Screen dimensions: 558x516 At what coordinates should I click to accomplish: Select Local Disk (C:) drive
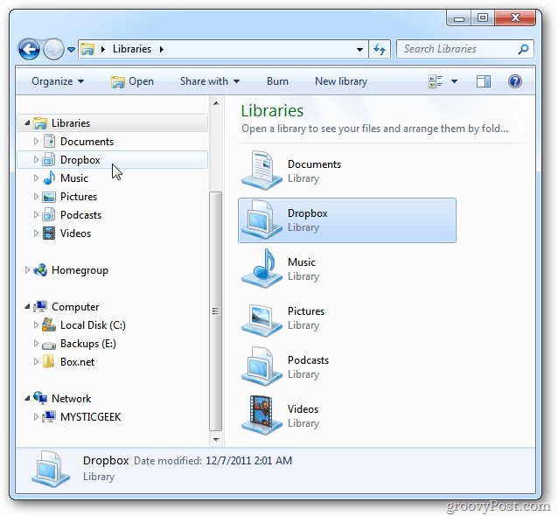[93, 325]
